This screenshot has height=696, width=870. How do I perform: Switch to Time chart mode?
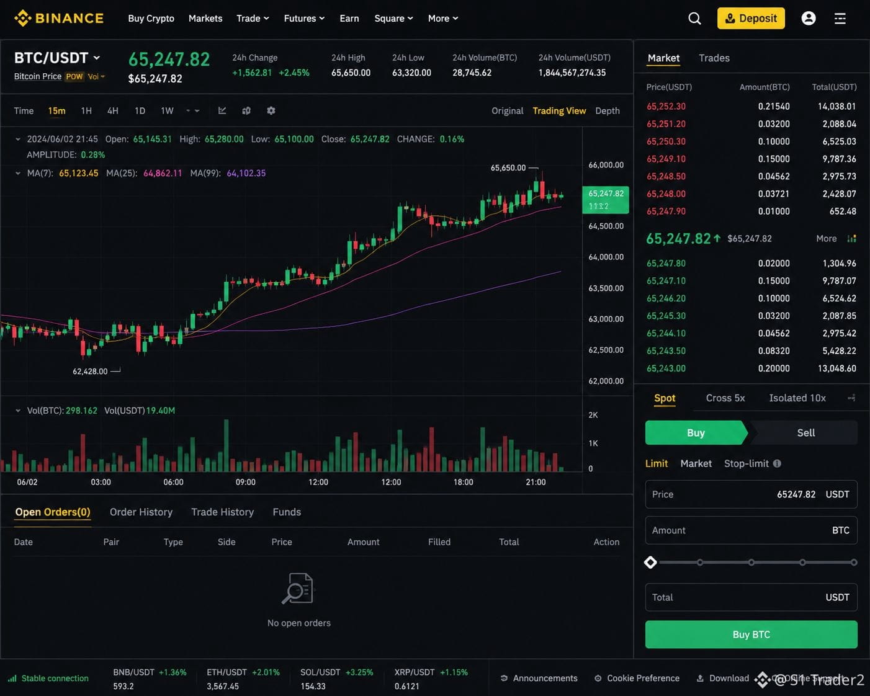point(24,110)
